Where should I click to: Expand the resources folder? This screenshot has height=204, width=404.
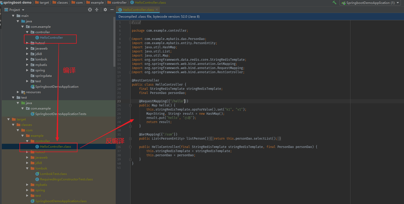tap(18, 92)
